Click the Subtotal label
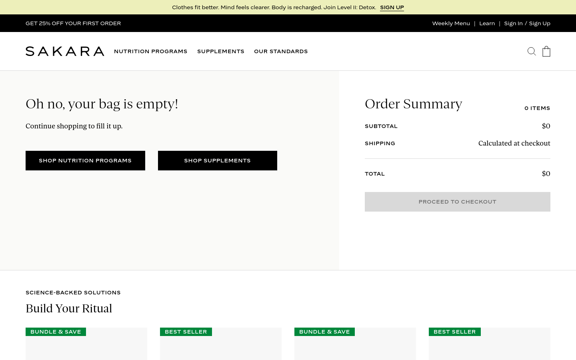This screenshot has width=576, height=360. pyautogui.click(x=381, y=126)
